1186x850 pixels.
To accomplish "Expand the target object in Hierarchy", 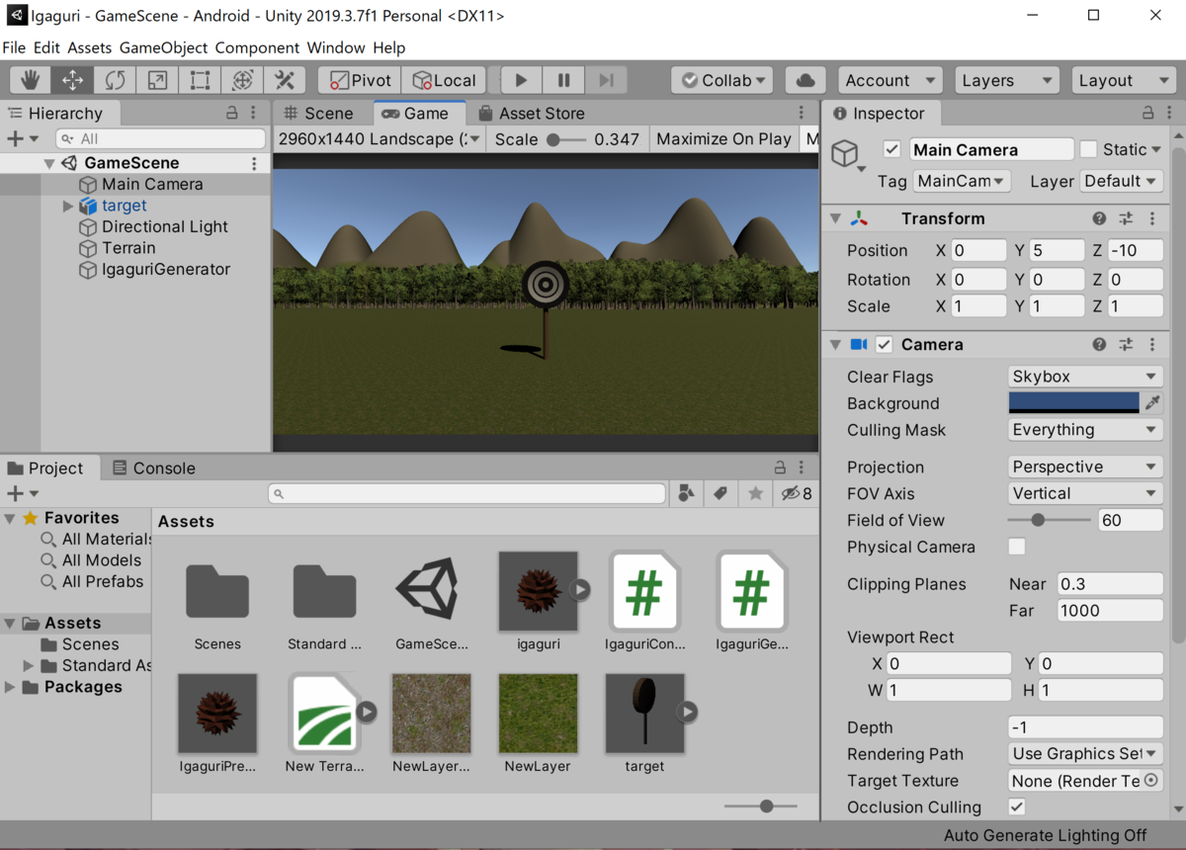I will (x=68, y=206).
